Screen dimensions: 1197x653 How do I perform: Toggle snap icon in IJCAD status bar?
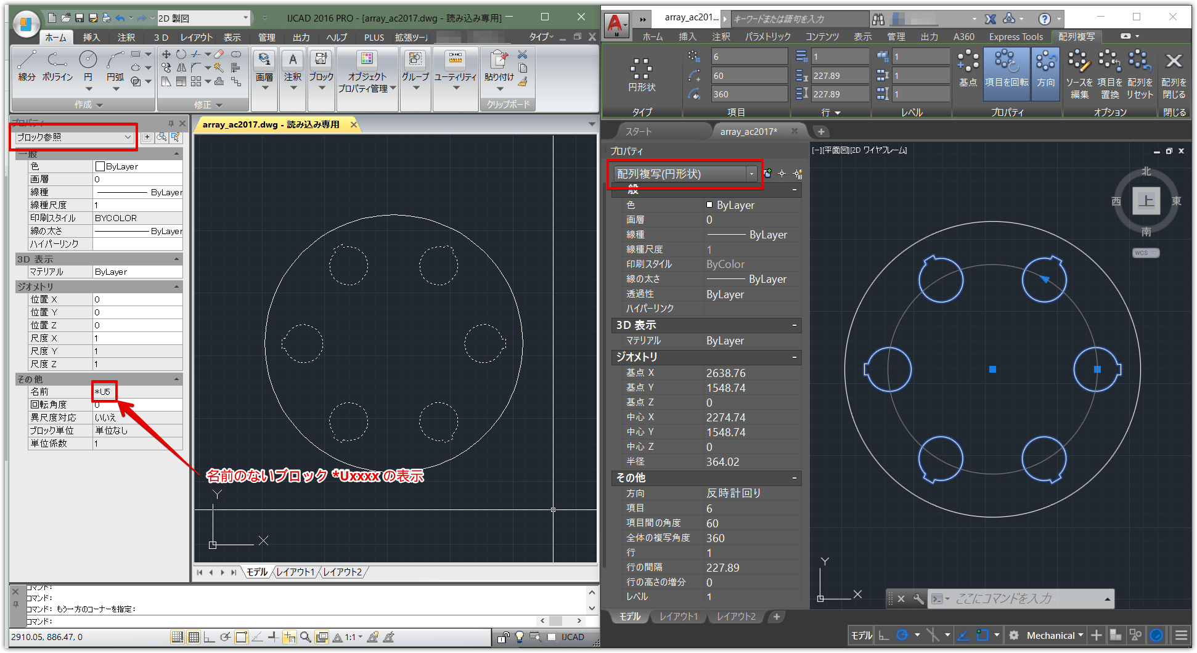[x=177, y=637]
